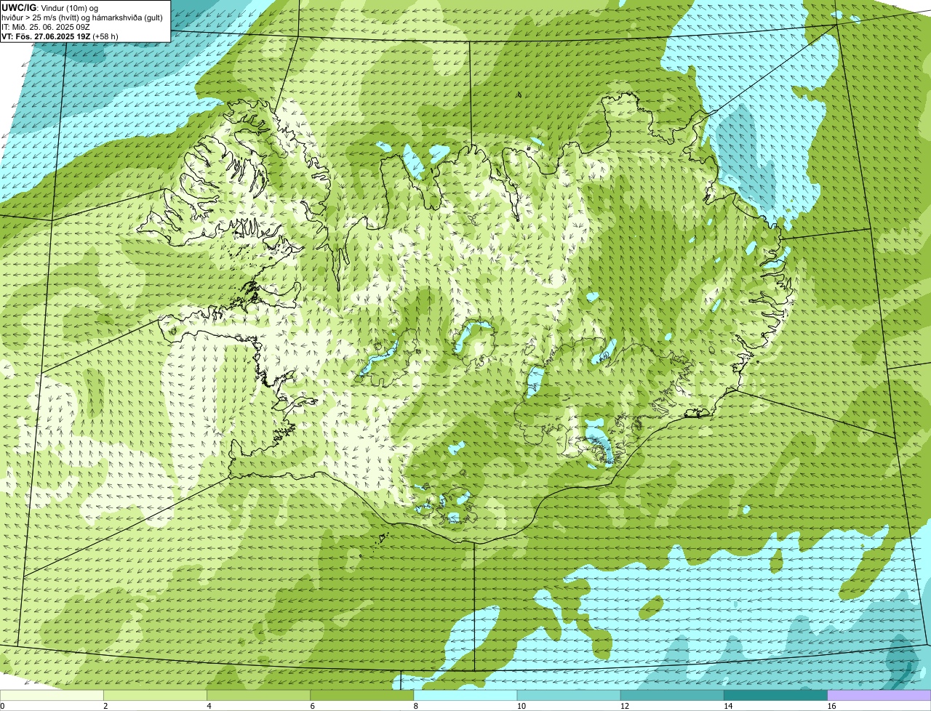Click the '8' tick label on the legend

pyautogui.click(x=416, y=706)
